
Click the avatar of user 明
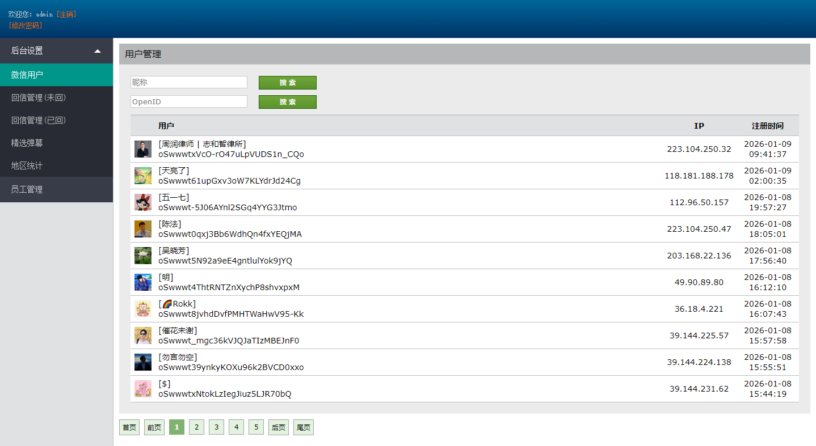tap(143, 282)
